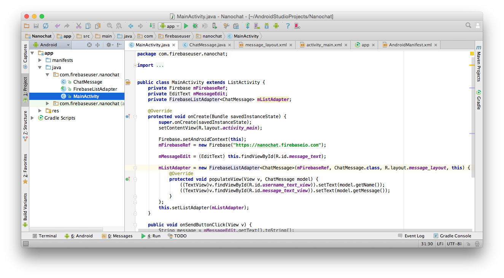The image size is (504, 278).
Task: Select FirebaseListAdapter in project tree
Action: 95,89
